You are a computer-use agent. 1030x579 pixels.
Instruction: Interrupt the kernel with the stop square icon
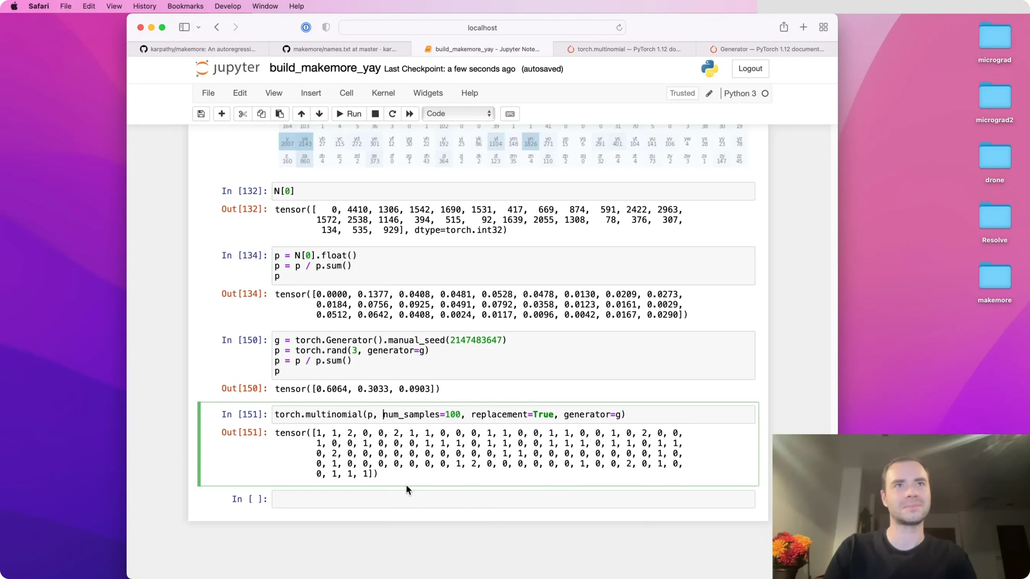click(375, 114)
